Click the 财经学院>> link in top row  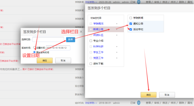click(x=91, y=2)
